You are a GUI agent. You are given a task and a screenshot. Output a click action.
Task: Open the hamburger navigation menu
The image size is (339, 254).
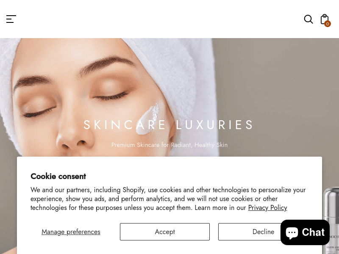click(x=11, y=19)
